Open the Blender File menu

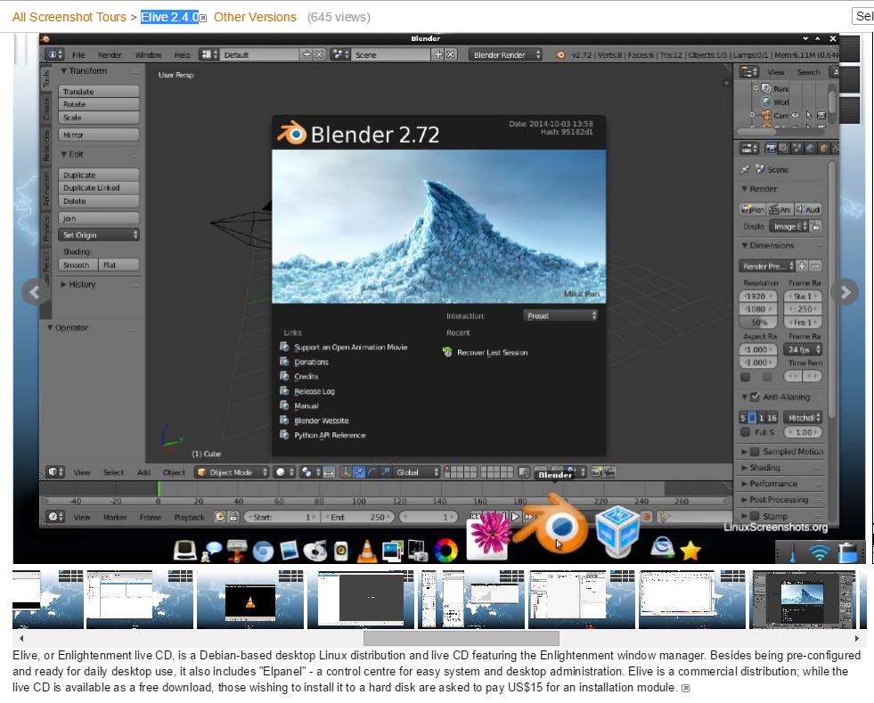coord(78,54)
